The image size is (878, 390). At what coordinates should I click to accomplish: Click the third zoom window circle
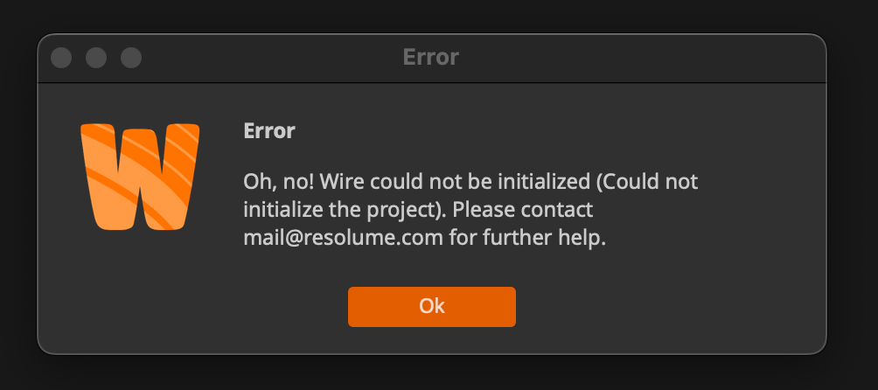131,58
